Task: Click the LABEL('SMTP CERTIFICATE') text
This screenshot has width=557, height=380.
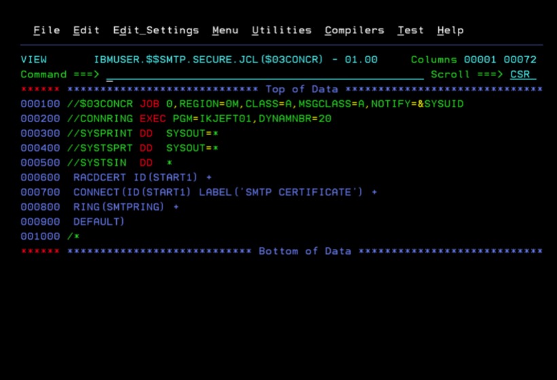Action: [x=281, y=192]
